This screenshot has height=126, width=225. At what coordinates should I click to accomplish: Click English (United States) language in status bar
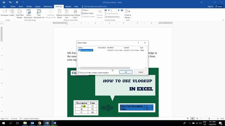pyautogui.click(x=31, y=119)
